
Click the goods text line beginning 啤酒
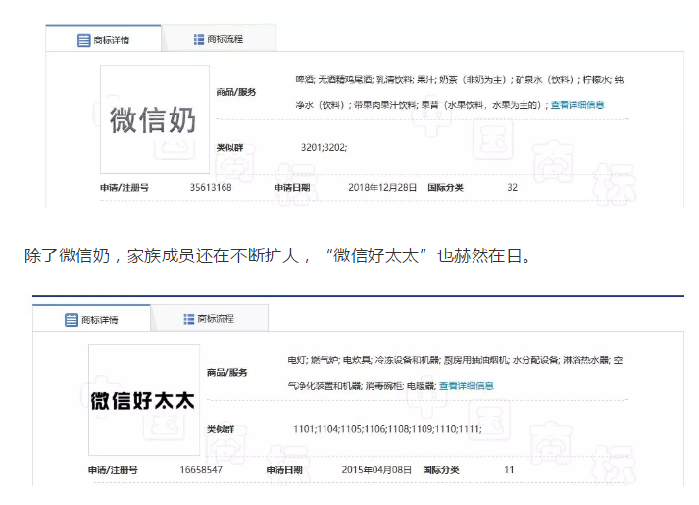pos(460,80)
